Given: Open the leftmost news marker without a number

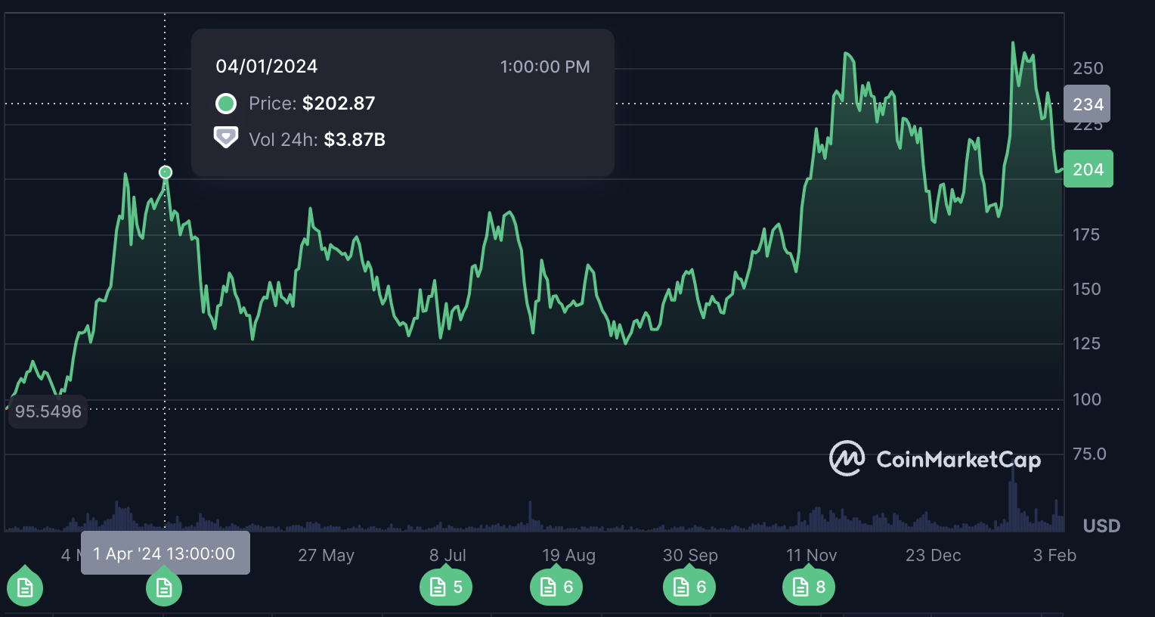Looking at the screenshot, I should (x=25, y=588).
